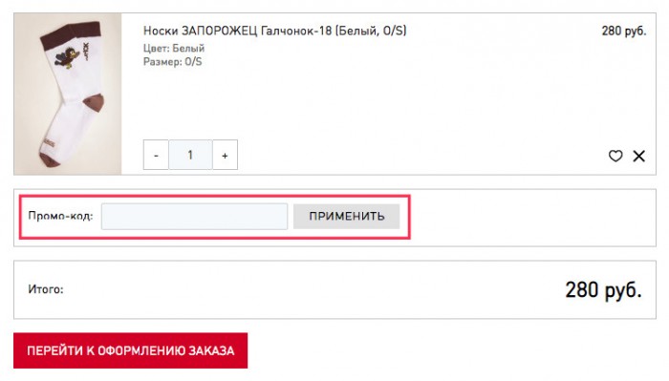
Task: Click into the Промо-код input field
Action: (194, 217)
